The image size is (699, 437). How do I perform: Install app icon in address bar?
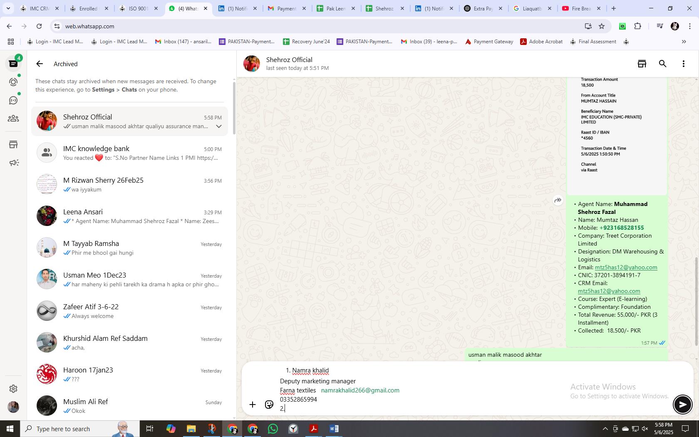click(588, 26)
